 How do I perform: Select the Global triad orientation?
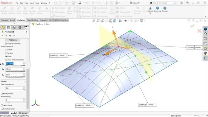pyautogui.click(x=6, y=50)
